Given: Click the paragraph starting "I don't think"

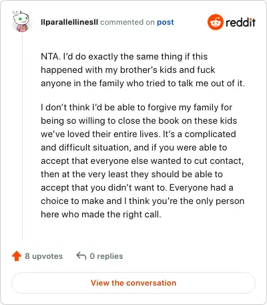Looking at the screenshot, I should (143, 161).
